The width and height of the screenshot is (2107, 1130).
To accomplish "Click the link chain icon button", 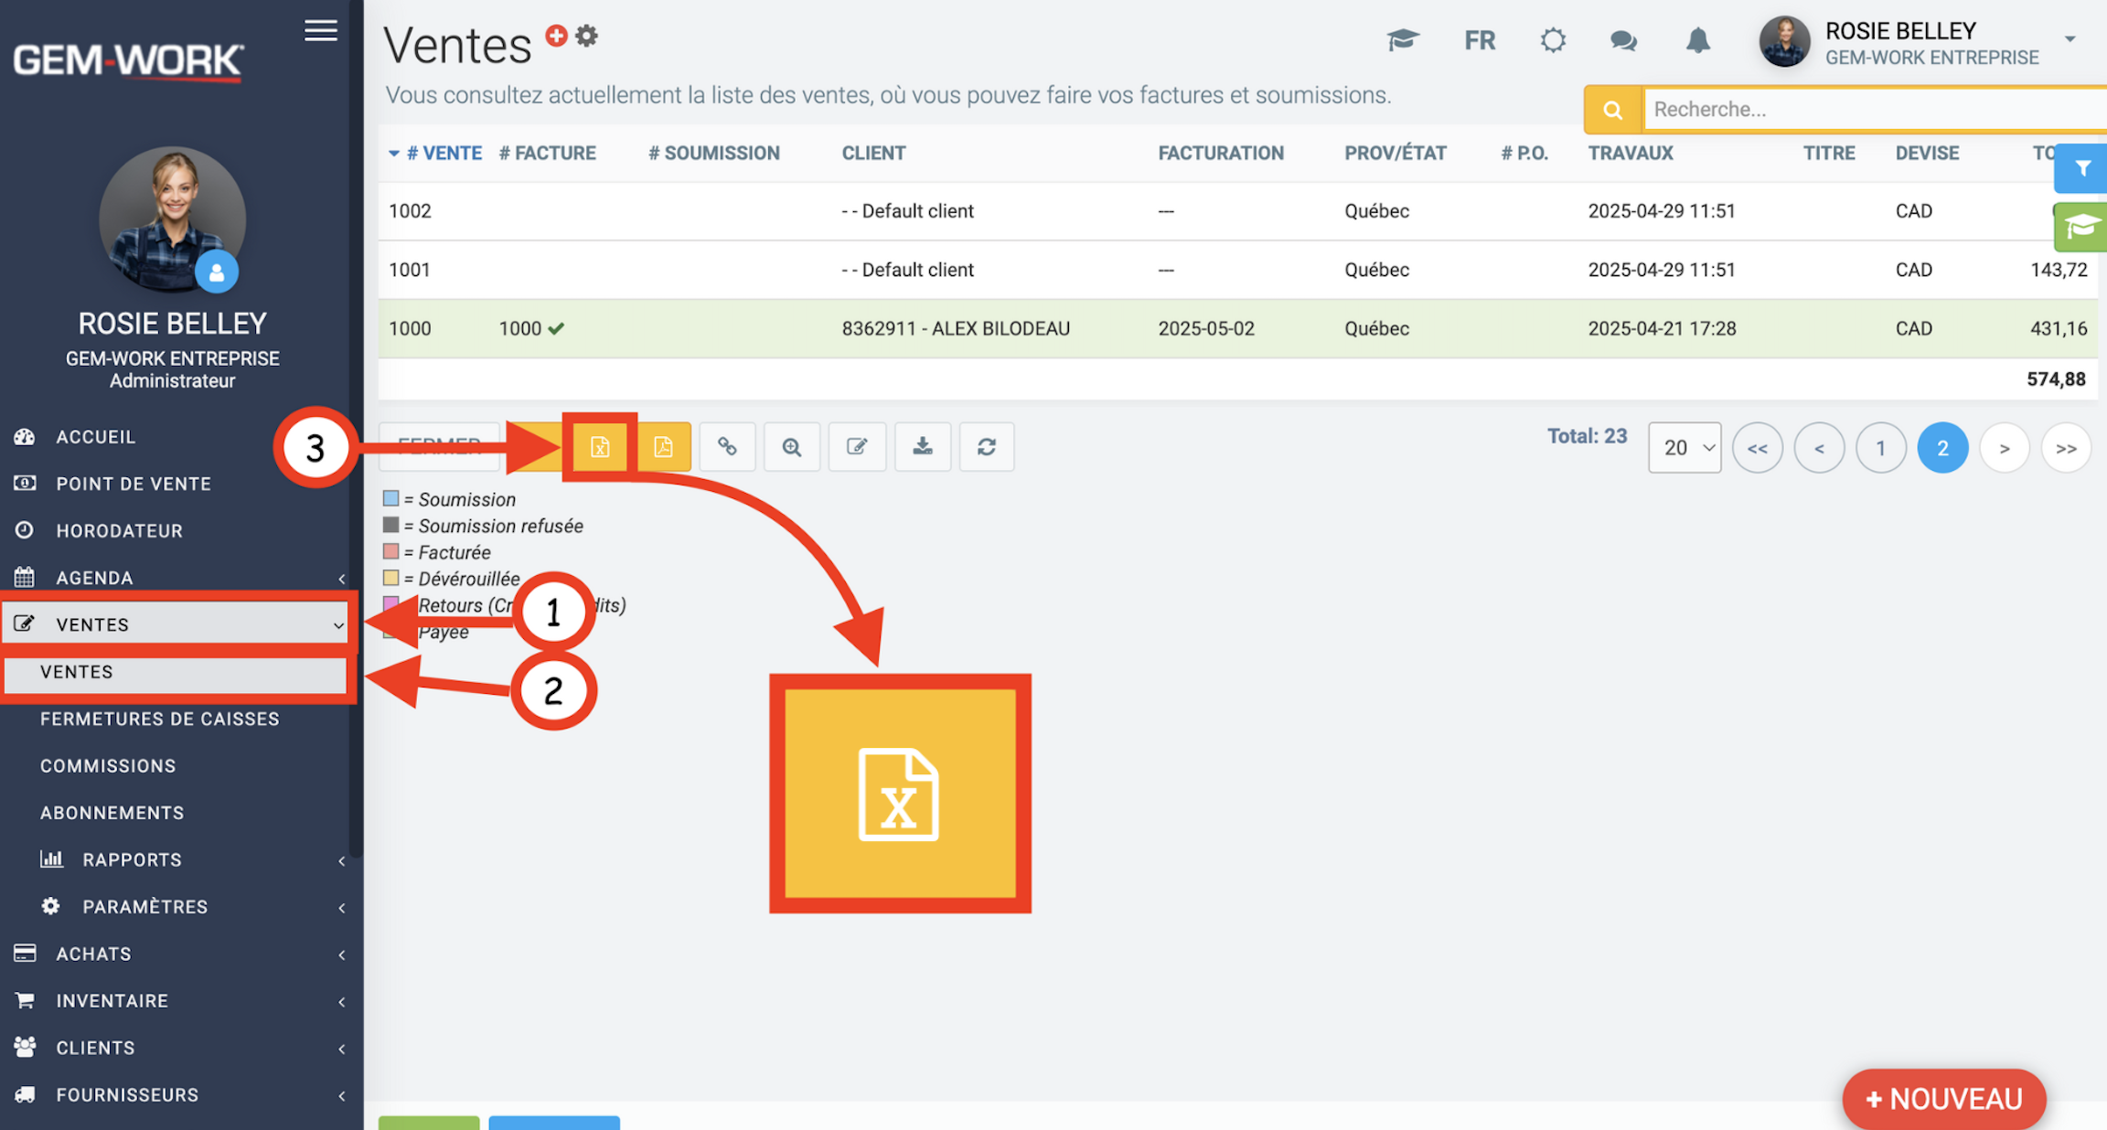I will point(727,447).
